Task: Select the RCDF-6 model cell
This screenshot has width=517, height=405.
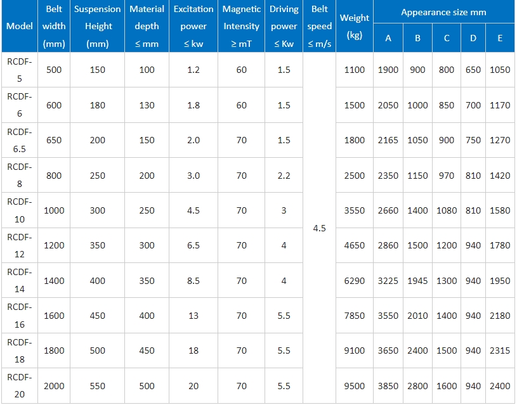Action: (20, 105)
